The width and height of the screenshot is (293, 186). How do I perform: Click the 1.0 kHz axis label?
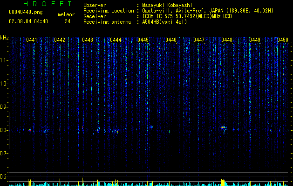[4, 84]
